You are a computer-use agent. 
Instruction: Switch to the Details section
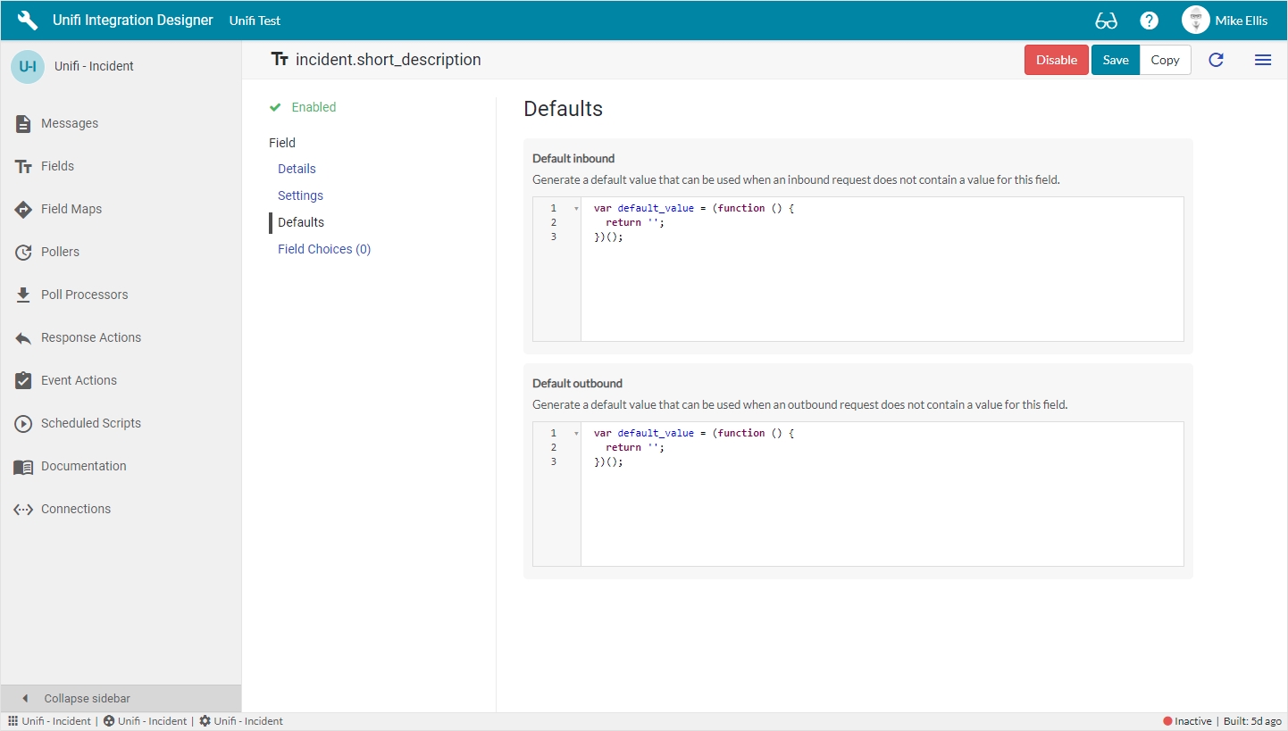point(297,169)
